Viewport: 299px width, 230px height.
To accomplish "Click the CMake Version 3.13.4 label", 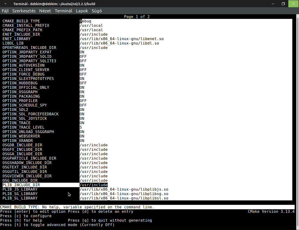I will 271,211.
